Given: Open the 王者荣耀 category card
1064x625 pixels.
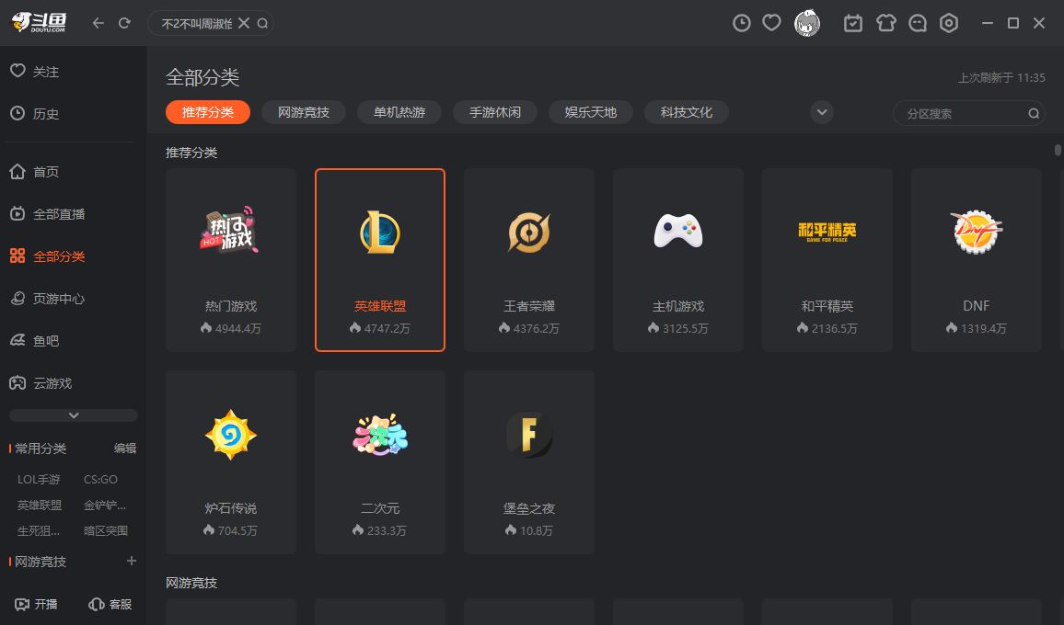Looking at the screenshot, I should pos(529,260).
